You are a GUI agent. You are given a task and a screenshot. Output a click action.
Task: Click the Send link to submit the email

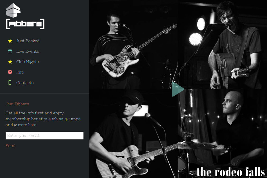(x=11, y=146)
